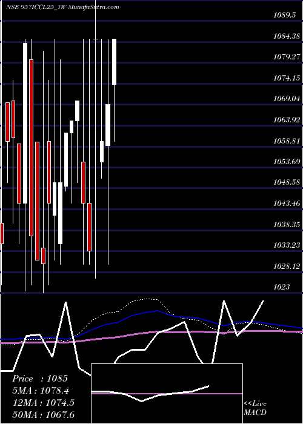The image size is (303, 424).
Task: Click the 5MA : 1078.4 value
Action: (x=41, y=391)
